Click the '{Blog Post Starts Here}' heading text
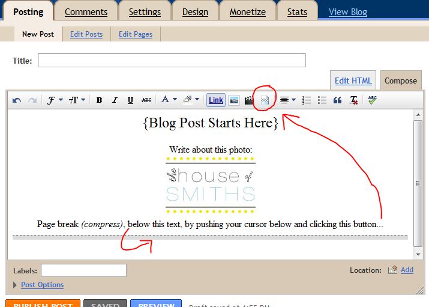 click(211, 123)
